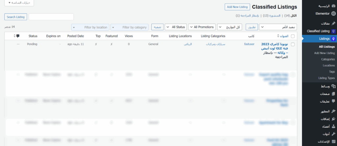The image size is (337, 146).
Task: Open the All Promotions dropdown
Action: 202,27
